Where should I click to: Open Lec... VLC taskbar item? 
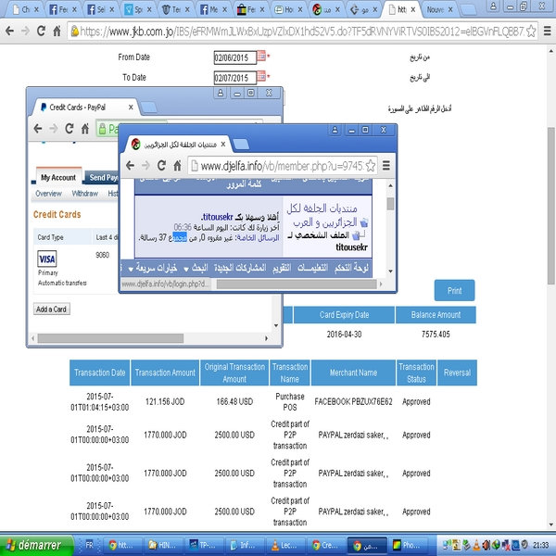click(x=285, y=545)
